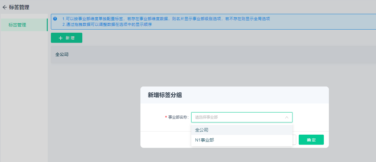Click the plus icon on 新增 button

[x=61, y=38]
